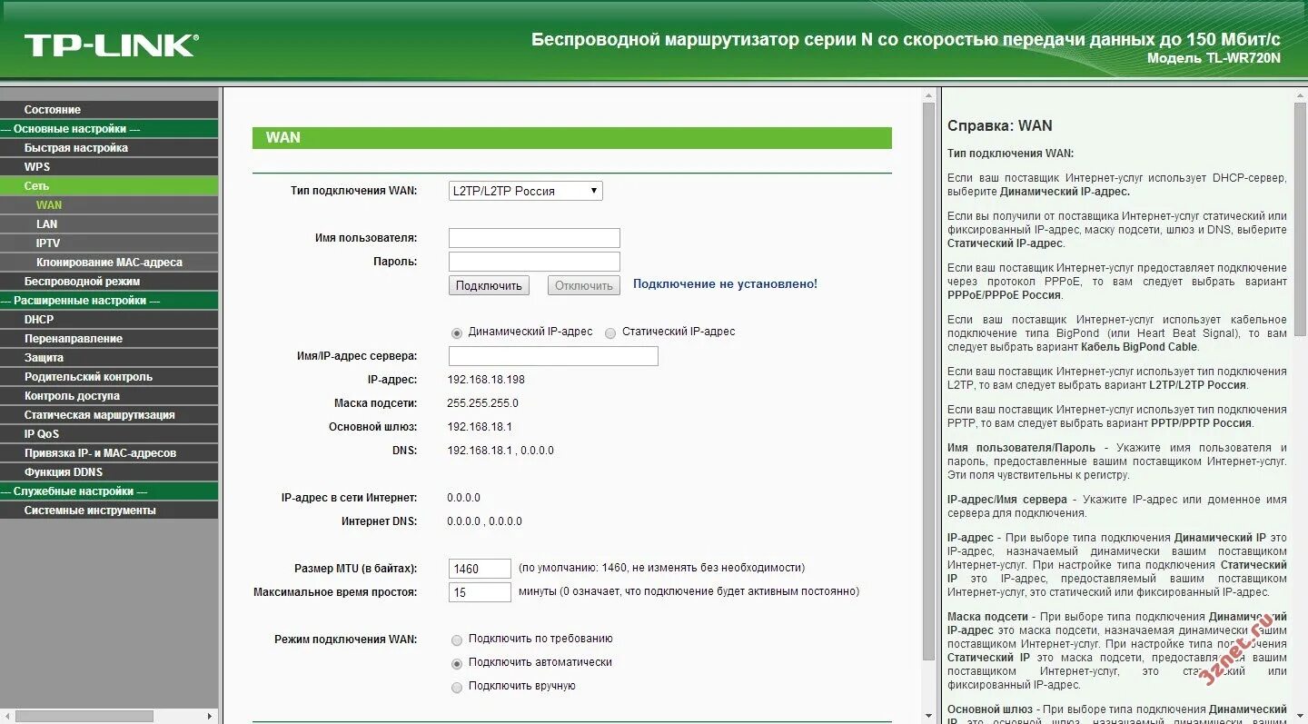Open the LAN submenu item

tap(109, 223)
